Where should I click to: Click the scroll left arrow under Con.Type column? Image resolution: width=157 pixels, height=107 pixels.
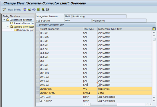pyautogui.click(x=85, y=104)
